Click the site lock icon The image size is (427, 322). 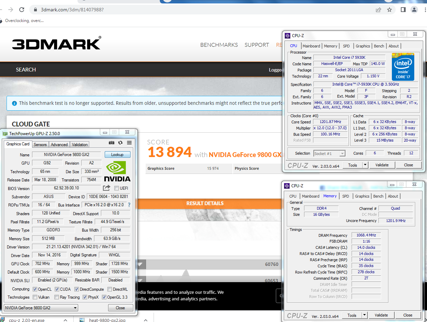[35, 10]
